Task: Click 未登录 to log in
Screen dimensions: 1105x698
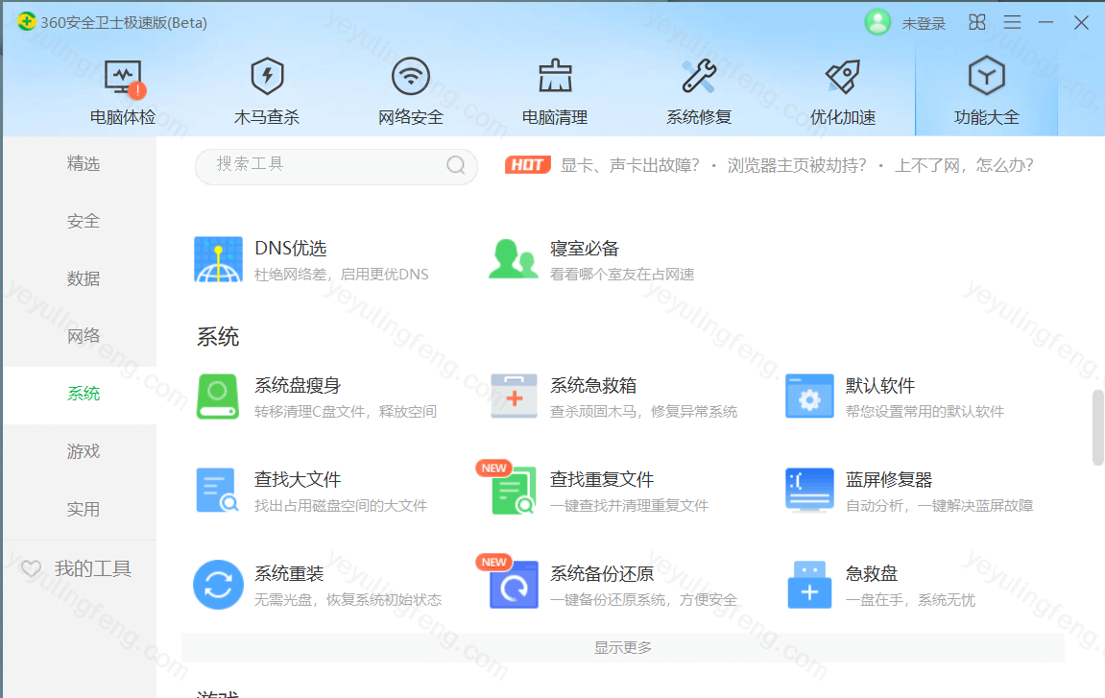Action: tap(924, 23)
